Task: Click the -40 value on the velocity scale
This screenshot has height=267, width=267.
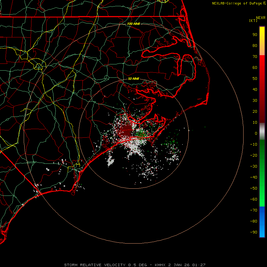Action: (x=254, y=177)
